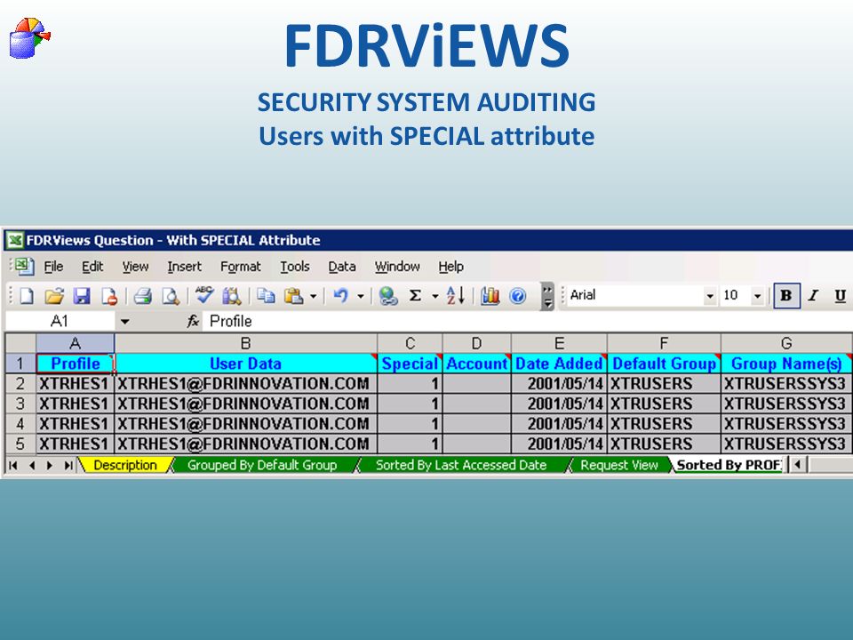The height and width of the screenshot is (640, 853).
Task: Switch to Grouped By Default Group tab
Action: point(262,465)
